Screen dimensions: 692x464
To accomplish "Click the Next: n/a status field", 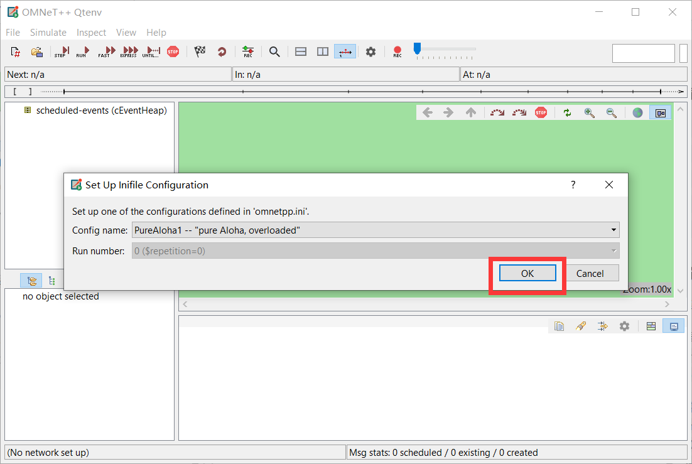I will (118, 74).
